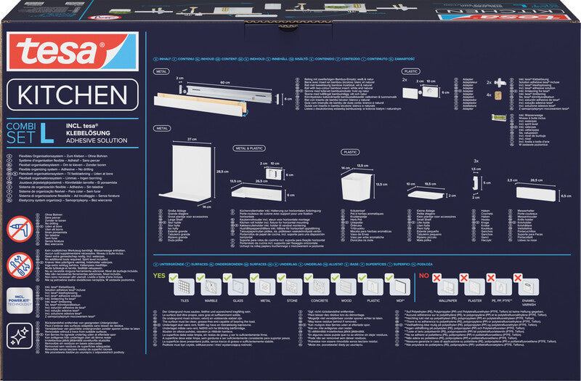Click the large white shelf product image
The width and height of the screenshot is (581, 381).
[x=187, y=173]
